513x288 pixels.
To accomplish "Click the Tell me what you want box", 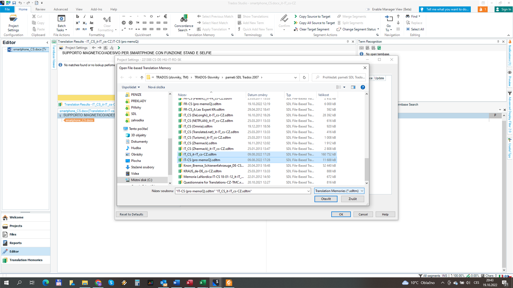I will (445, 9).
